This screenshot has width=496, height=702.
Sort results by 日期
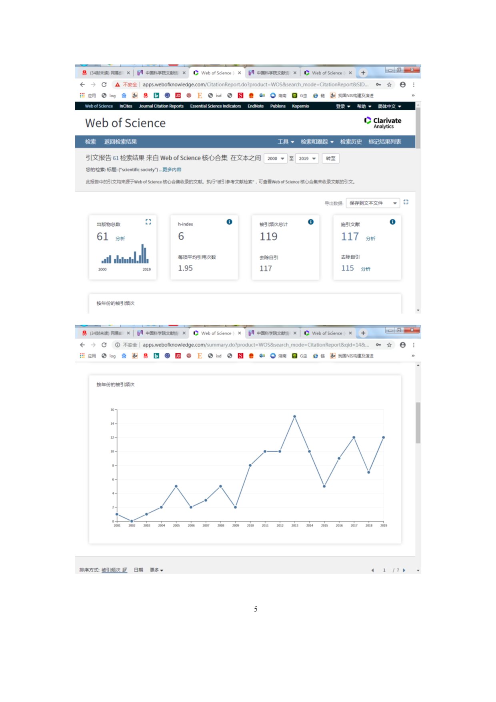tap(138, 570)
